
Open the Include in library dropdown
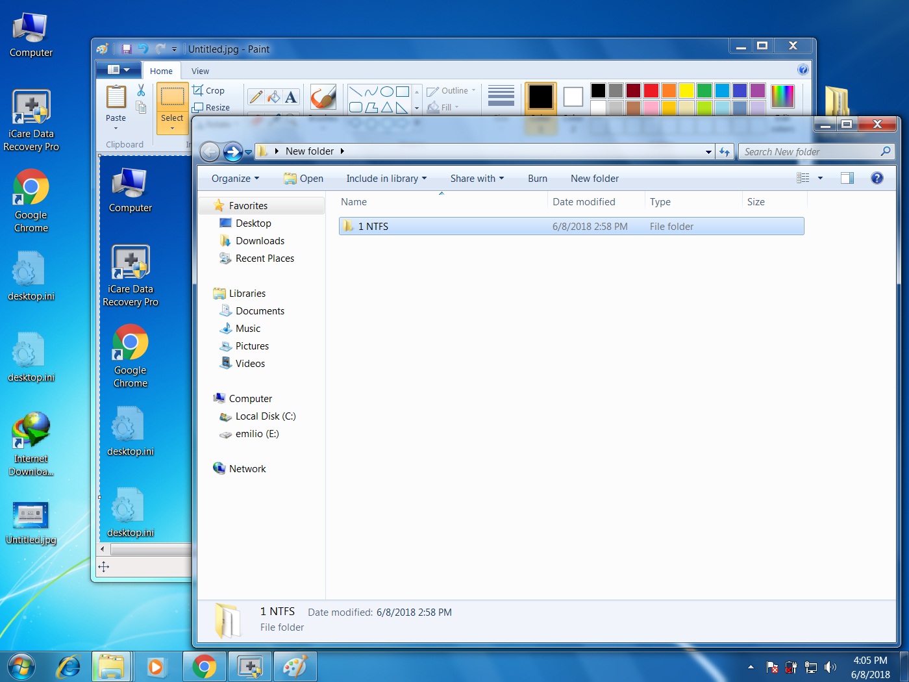click(x=386, y=179)
